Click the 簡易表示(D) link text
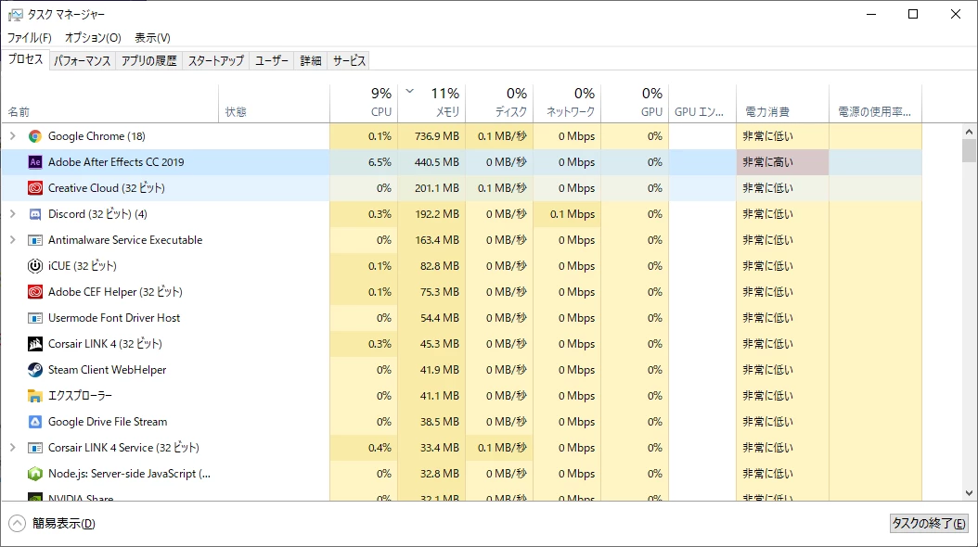Image resolution: width=978 pixels, height=547 pixels. coord(64,523)
